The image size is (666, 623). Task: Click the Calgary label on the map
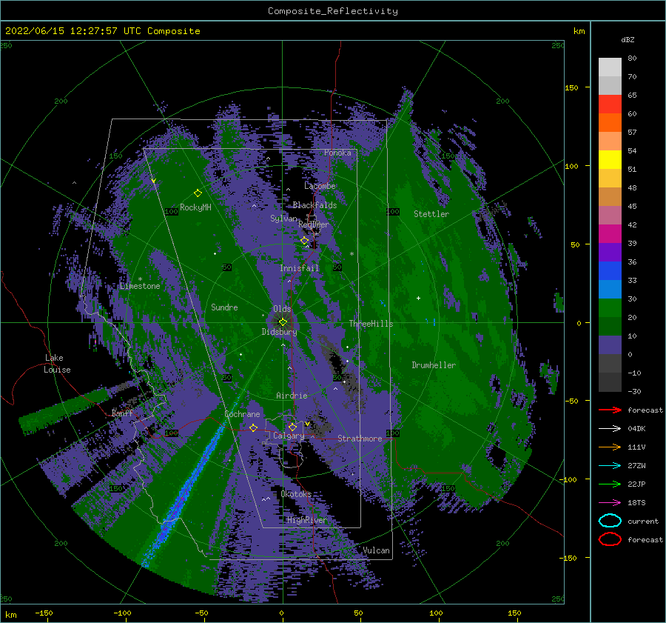(289, 436)
